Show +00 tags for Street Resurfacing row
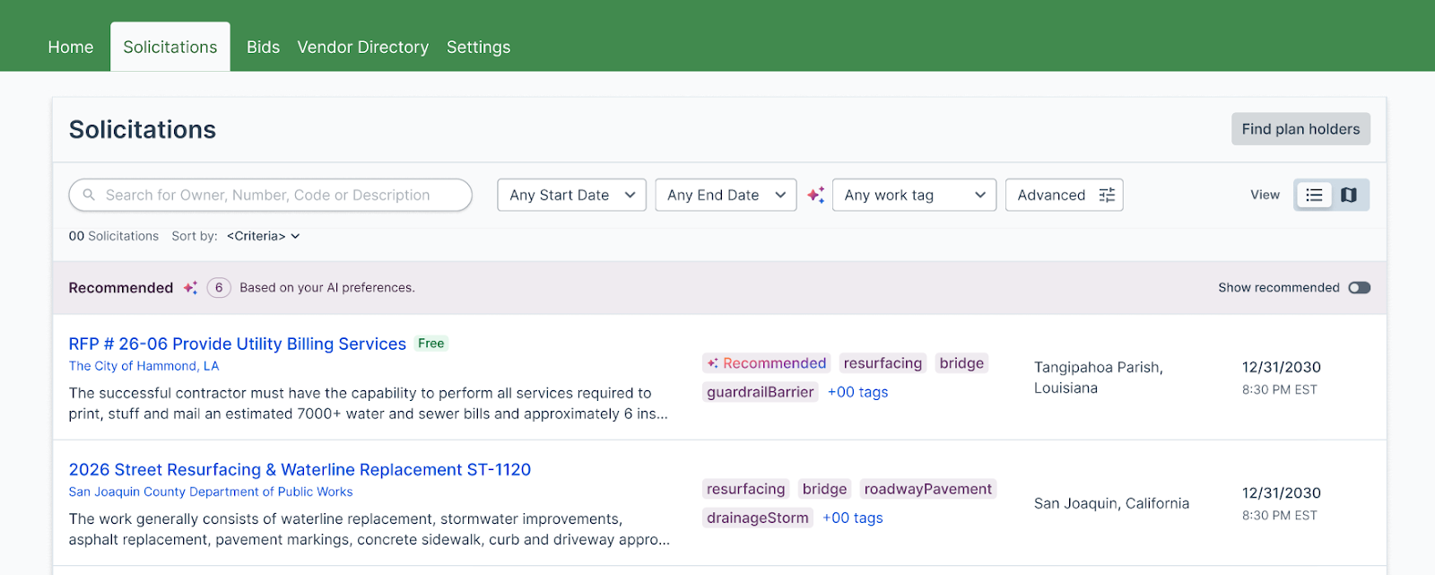Image resolution: width=1435 pixels, height=575 pixels. pyautogui.click(x=852, y=518)
